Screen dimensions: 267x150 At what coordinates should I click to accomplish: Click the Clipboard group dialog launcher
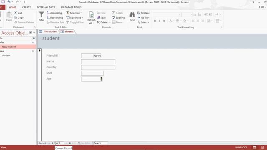[35, 27]
